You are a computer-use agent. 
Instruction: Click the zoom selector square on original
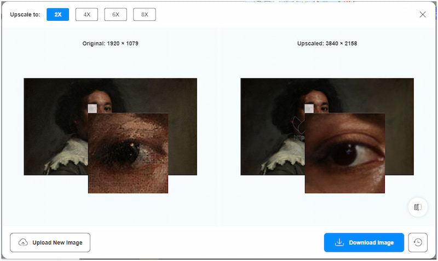[x=92, y=108]
